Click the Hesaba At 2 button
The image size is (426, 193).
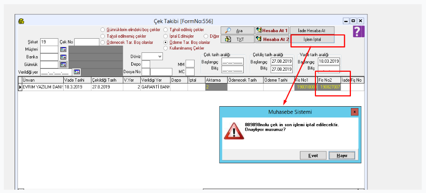272,39
